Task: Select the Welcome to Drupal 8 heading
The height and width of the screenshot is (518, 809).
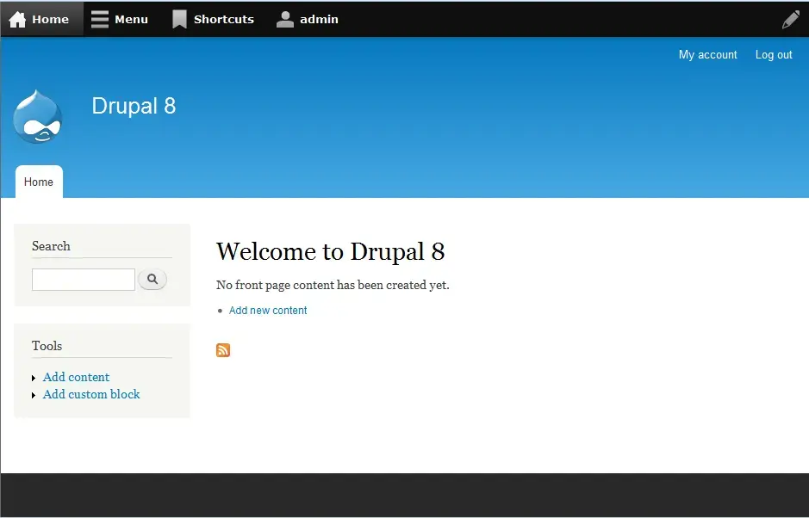Action: click(331, 252)
